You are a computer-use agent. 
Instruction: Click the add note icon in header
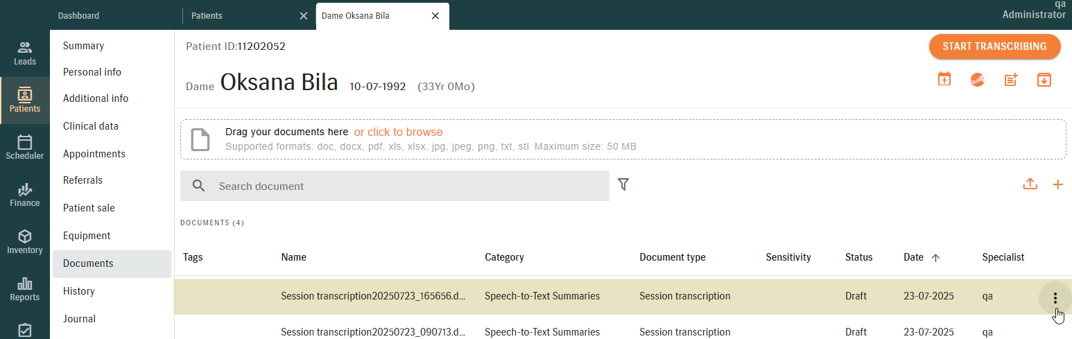point(1011,80)
